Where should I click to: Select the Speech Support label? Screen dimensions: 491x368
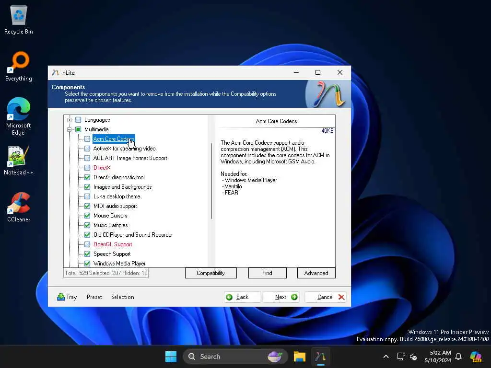[x=112, y=254]
